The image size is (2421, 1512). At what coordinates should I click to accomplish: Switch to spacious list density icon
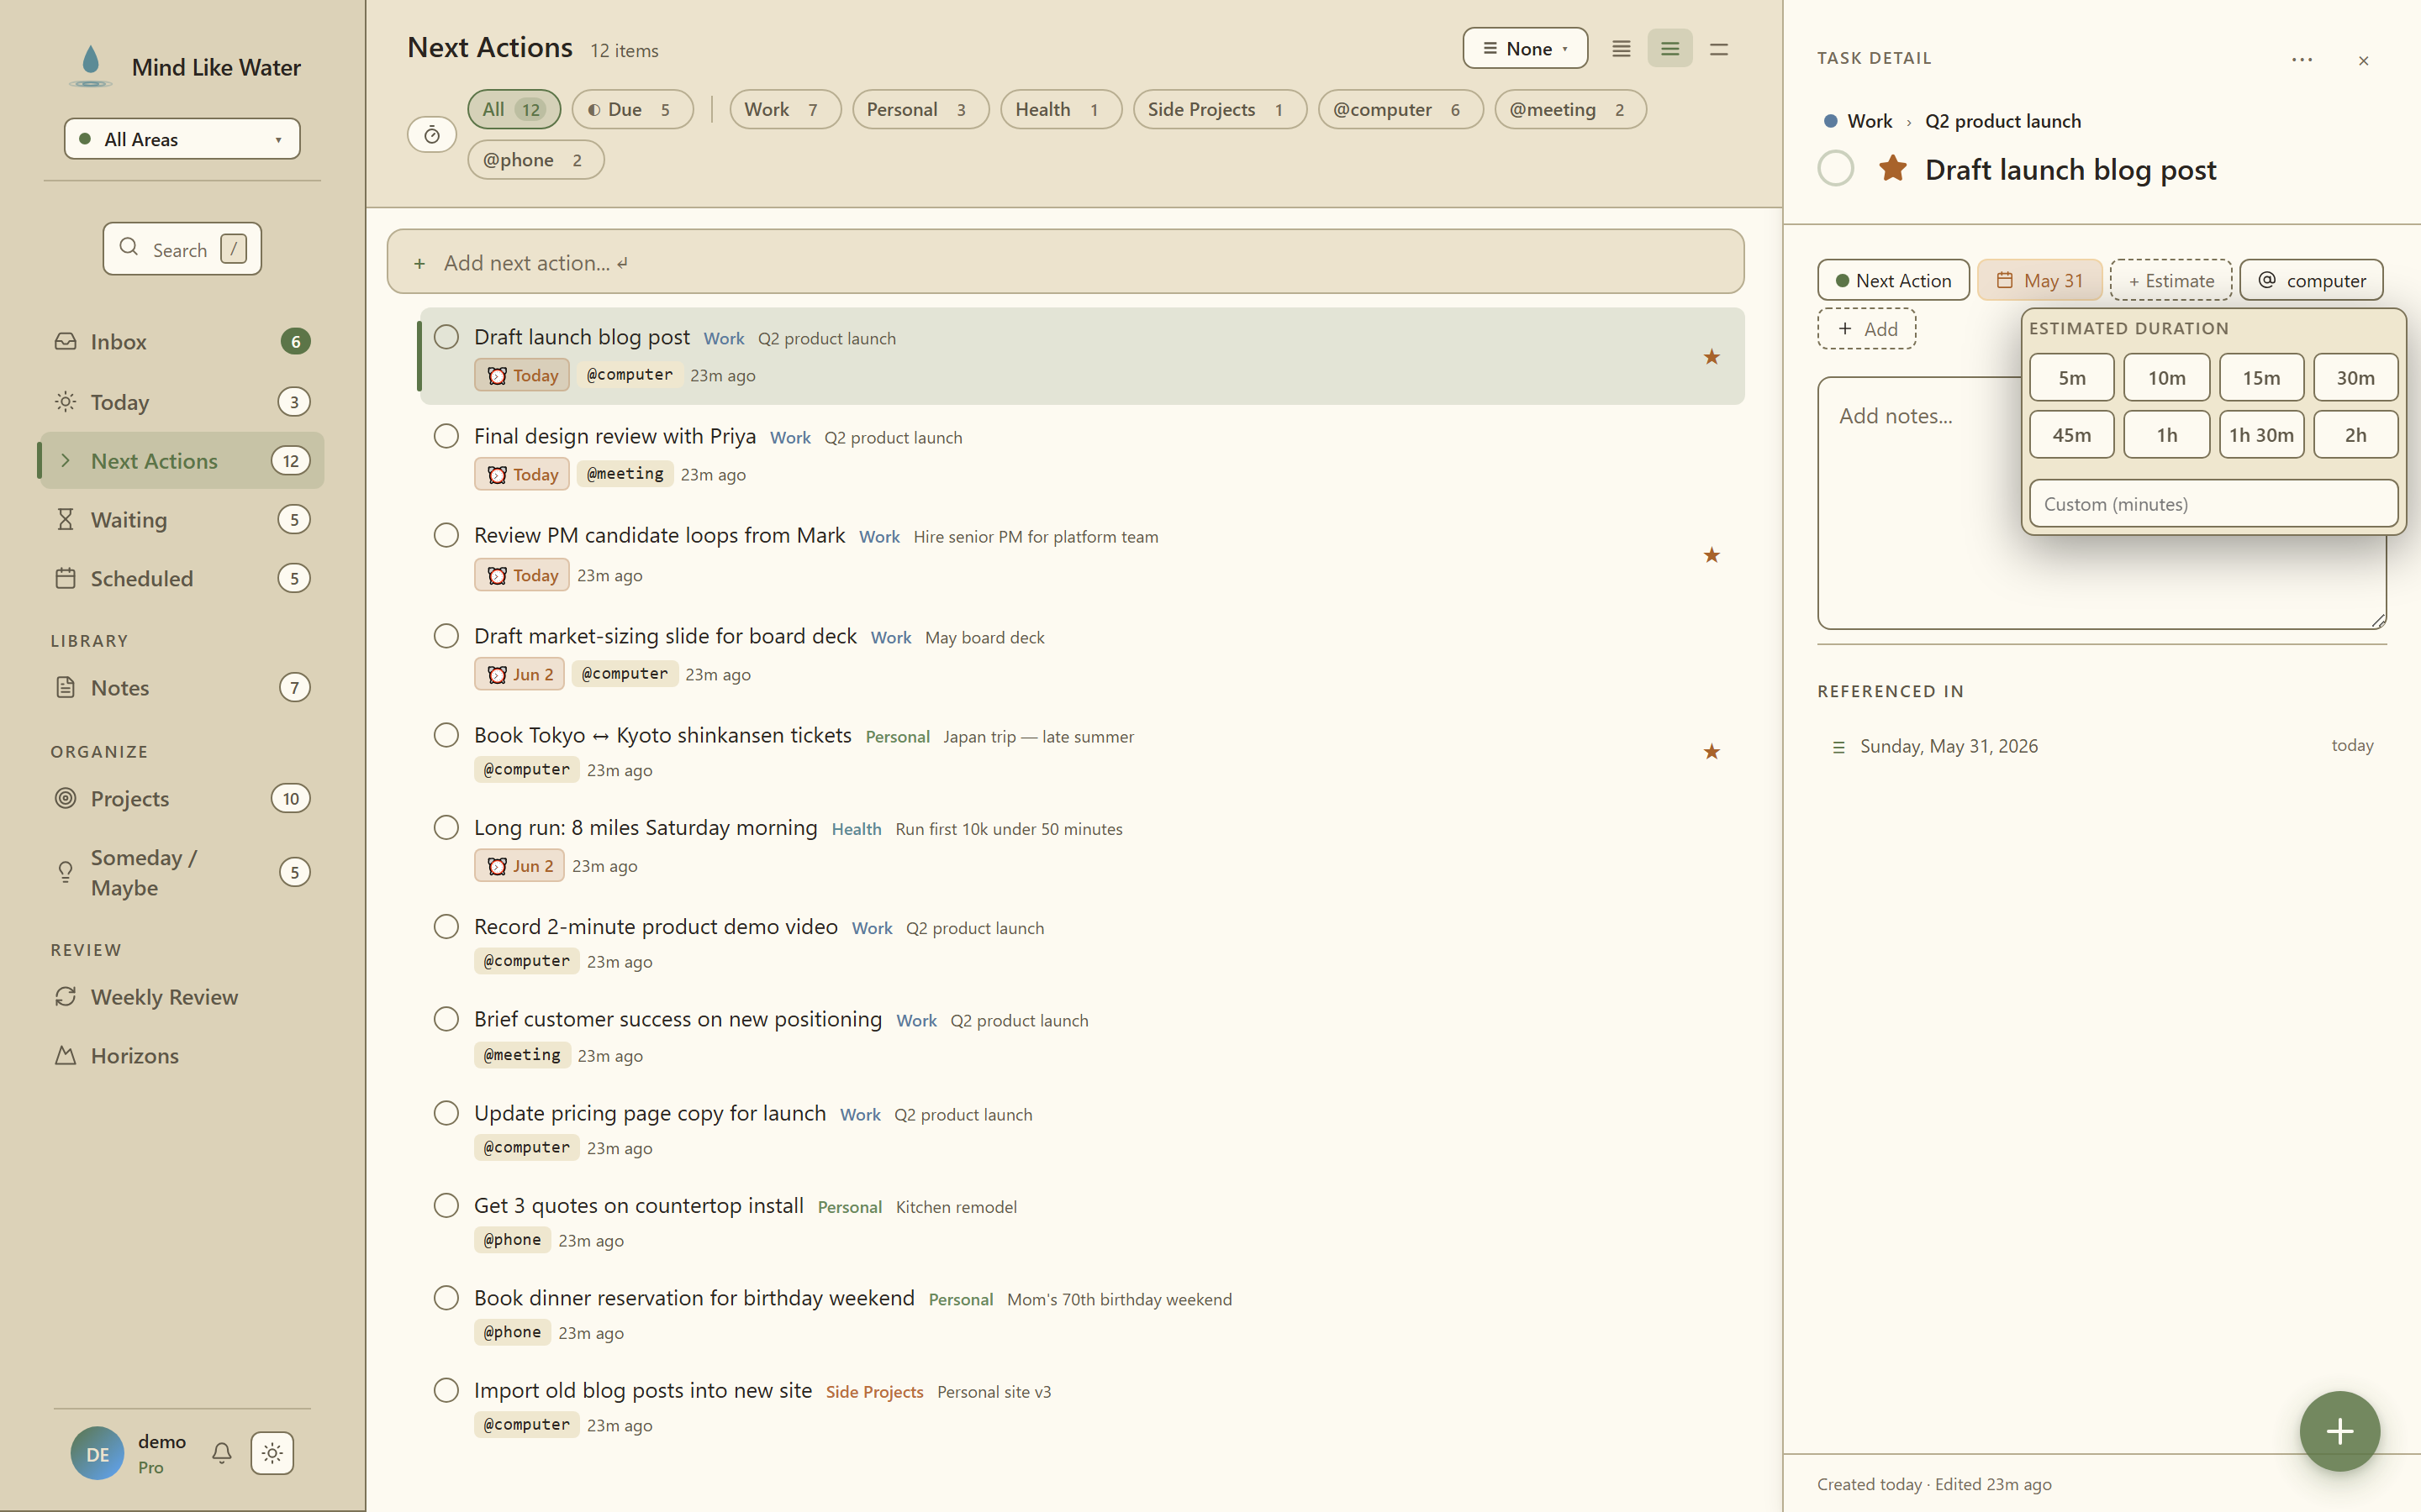coord(1719,48)
